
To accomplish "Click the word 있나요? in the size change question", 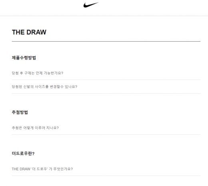I will (71, 87).
